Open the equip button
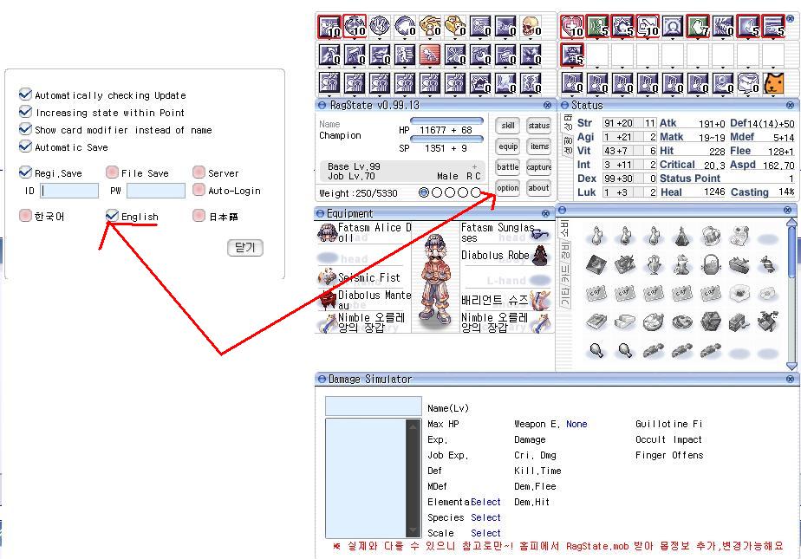This screenshot has height=559, width=801. pyautogui.click(x=508, y=146)
